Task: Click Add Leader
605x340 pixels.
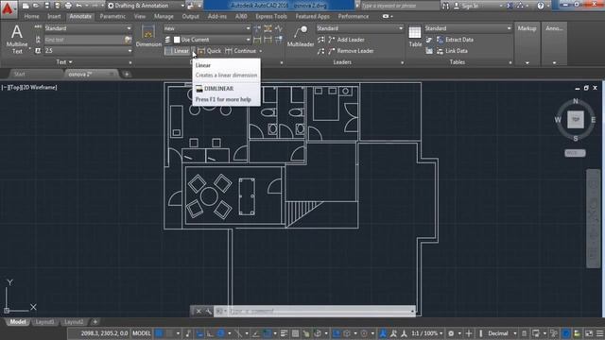Action: pyautogui.click(x=346, y=40)
